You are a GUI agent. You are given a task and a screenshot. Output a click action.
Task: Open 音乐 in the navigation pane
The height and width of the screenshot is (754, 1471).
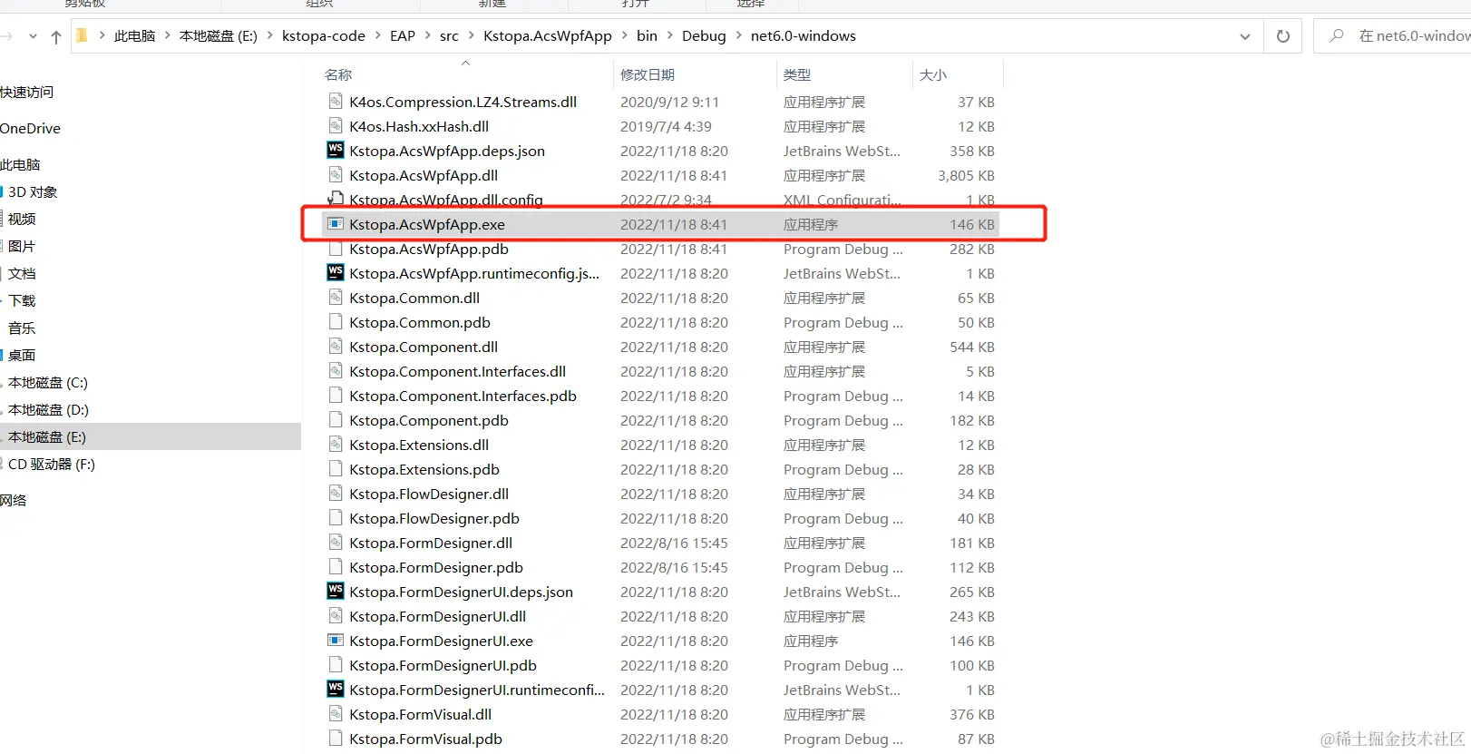tap(22, 328)
